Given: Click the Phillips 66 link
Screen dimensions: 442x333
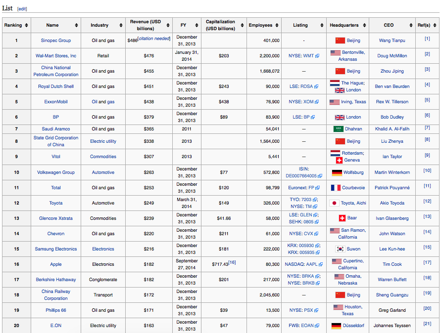Looking at the screenshot, I should coord(56,310).
